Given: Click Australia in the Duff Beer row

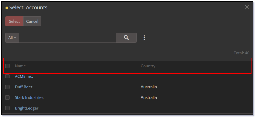Looking at the screenshot, I should 149,87.
